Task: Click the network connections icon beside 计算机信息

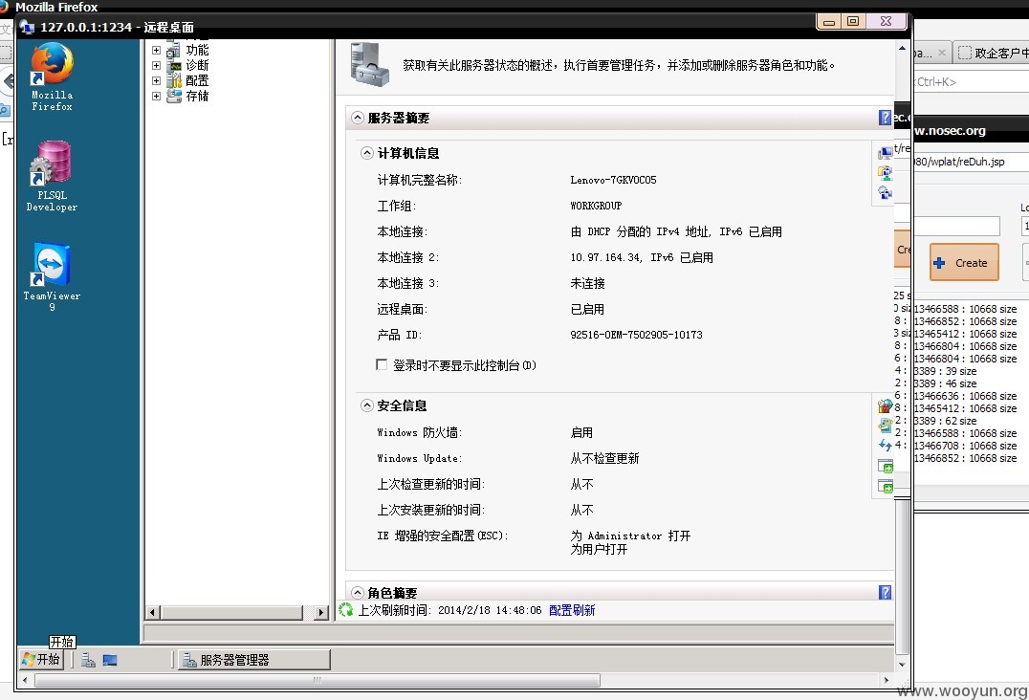Action: point(885,172)
